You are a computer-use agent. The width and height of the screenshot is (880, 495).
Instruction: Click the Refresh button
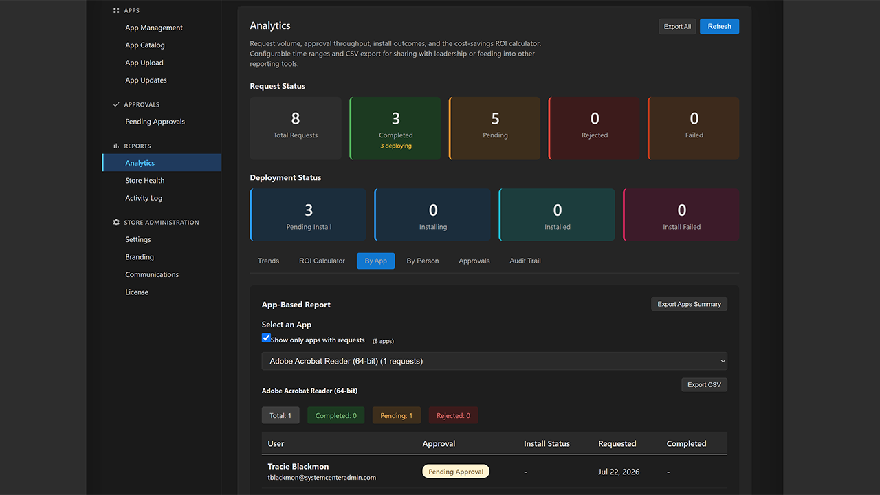click(x=719, y=26)
